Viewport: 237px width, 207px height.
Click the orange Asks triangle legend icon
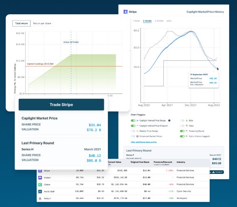click(x=187, y=126)
